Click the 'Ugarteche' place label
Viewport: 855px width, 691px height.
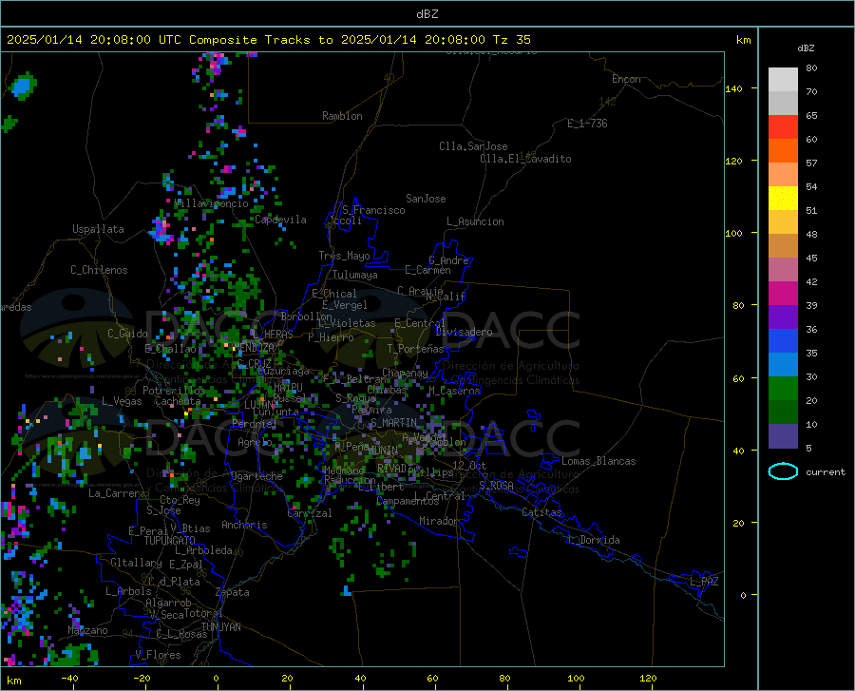point(256,476)
